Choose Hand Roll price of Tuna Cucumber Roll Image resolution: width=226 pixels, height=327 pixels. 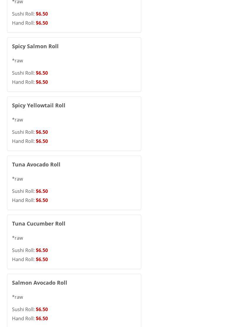coord(42,259)
